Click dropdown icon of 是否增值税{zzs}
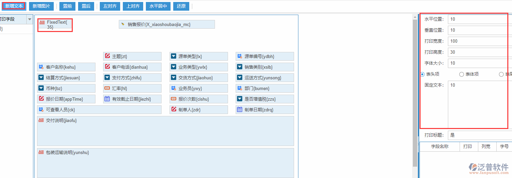The image size is (512, 178). 240,99
